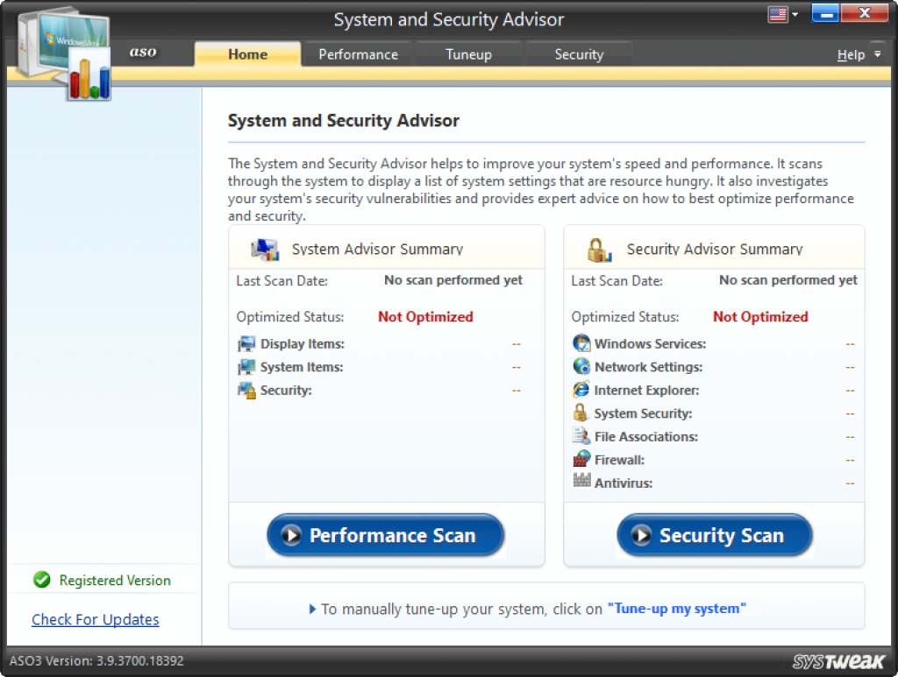Viewport: 898px width, 677px height.
Task: Click the System Security label
Action: [x=643, y=413]
